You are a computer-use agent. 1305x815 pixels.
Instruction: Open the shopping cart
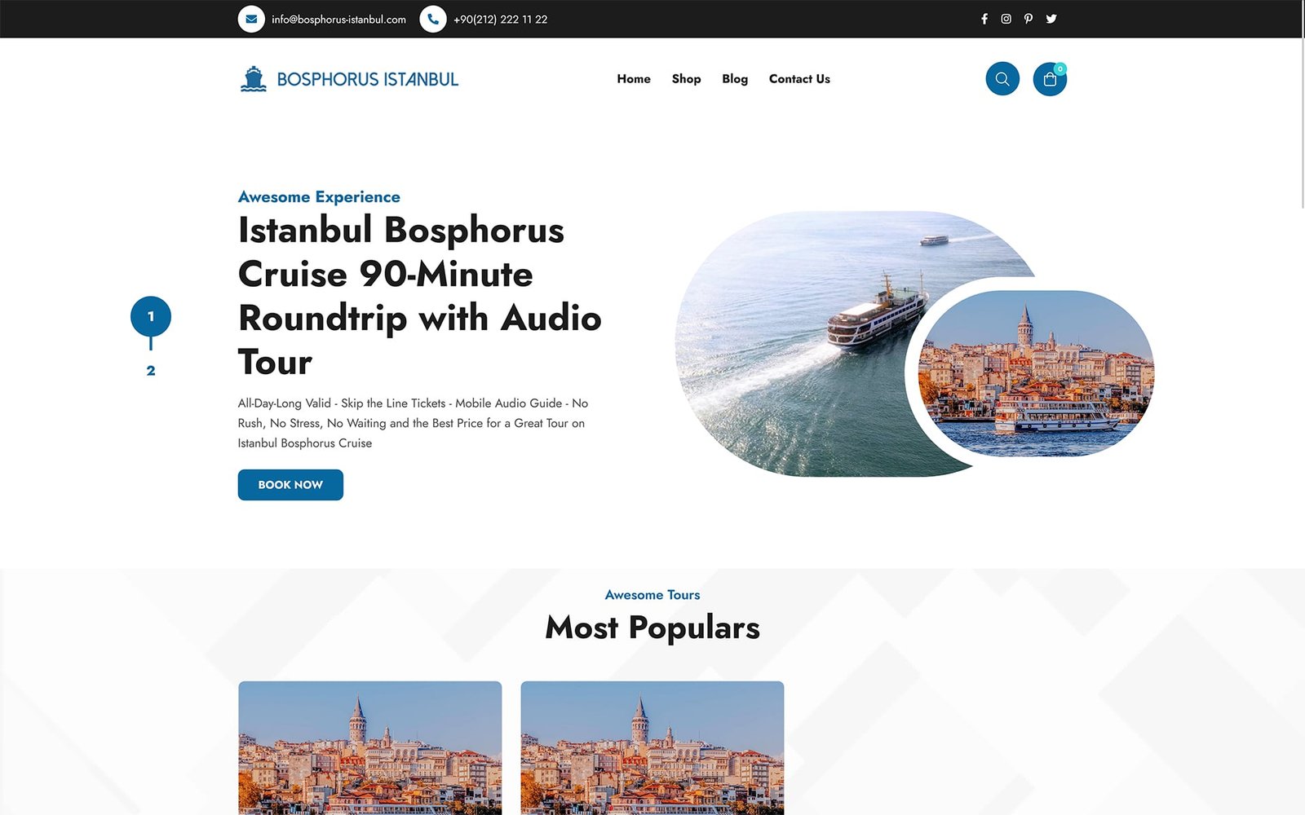tap(1050, 79)
